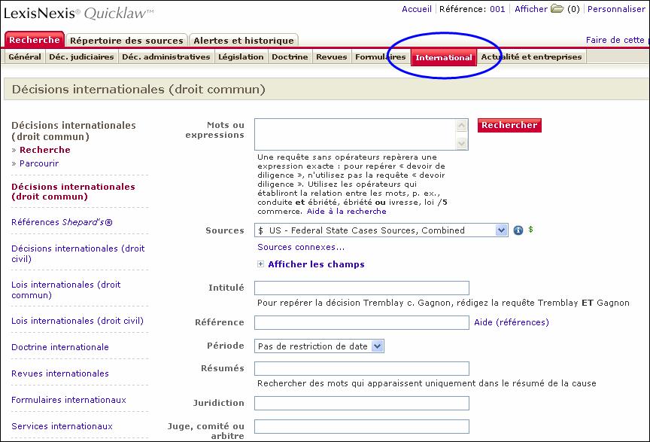Switch to the Recherche tab

pyautogui.click(x=35, y=40)
